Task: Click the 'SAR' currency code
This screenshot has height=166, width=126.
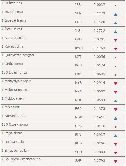Action: pos(78,160)
